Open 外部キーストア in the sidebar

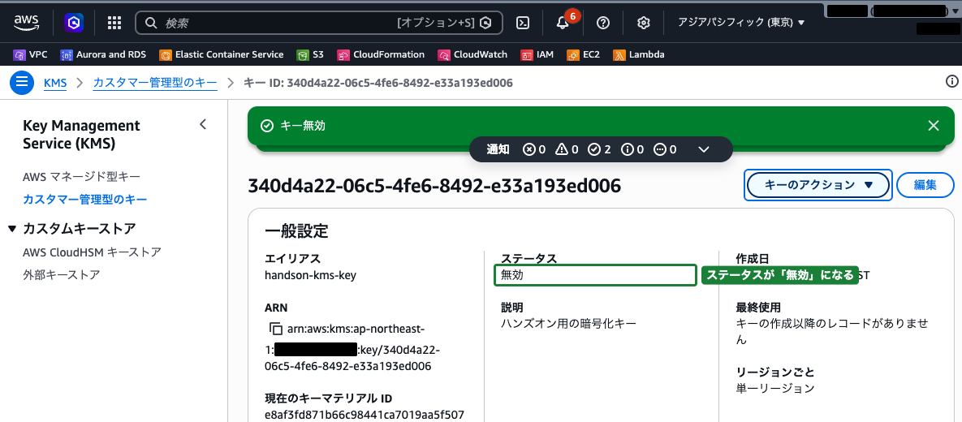point(62,275)
